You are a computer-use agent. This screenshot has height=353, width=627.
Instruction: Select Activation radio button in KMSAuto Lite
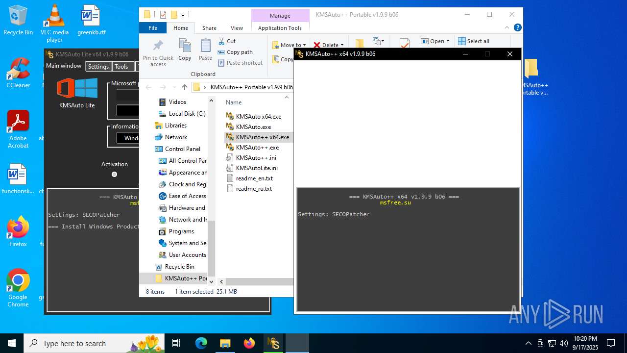click(114, 174)
